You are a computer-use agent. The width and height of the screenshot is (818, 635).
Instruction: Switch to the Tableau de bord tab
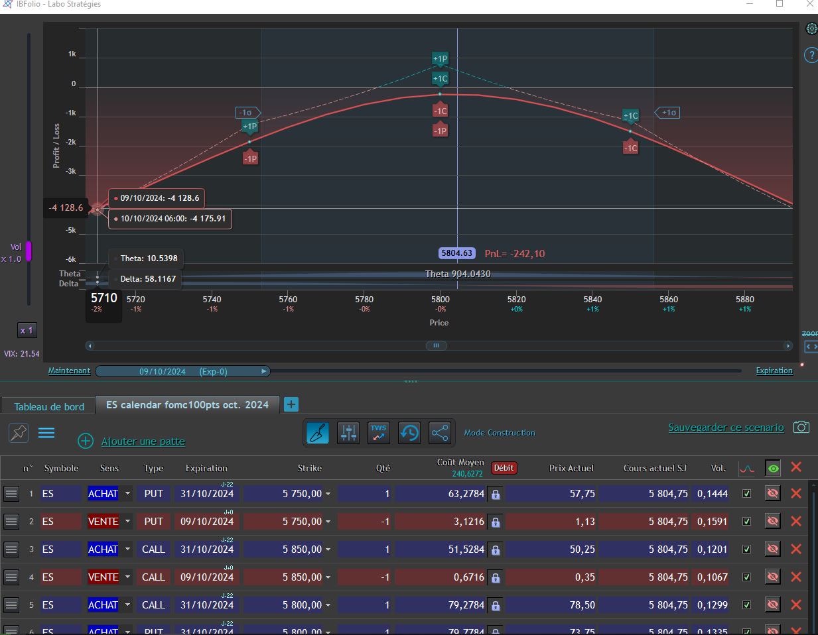pyautogui.click(x=49, y=406)
